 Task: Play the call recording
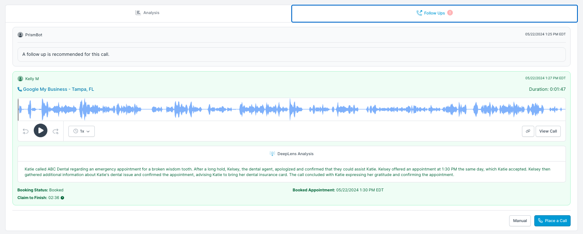(x=41, y=131)
